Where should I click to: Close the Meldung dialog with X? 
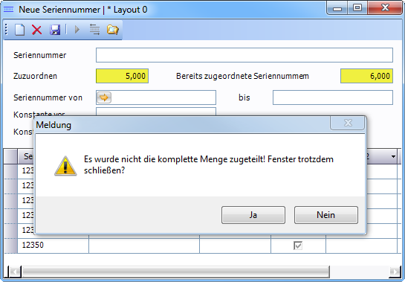pos(348,123)
